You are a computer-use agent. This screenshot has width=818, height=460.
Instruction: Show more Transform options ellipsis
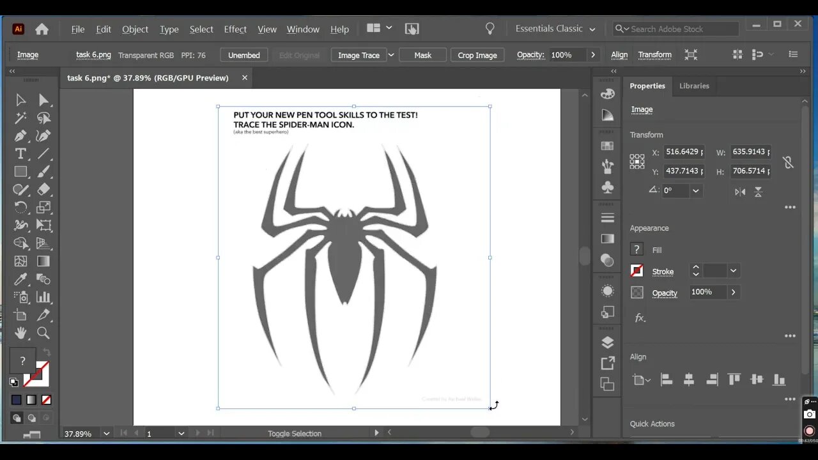point(791,208)
